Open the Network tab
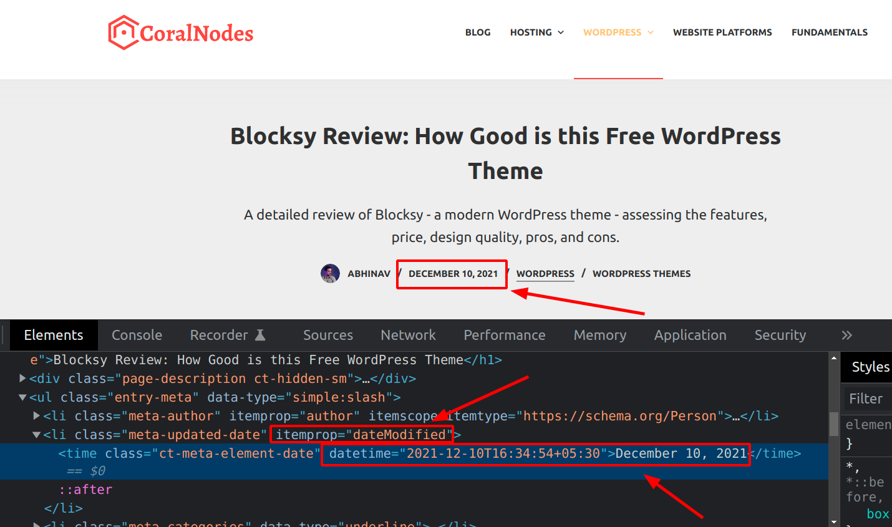 pos(408,335)
